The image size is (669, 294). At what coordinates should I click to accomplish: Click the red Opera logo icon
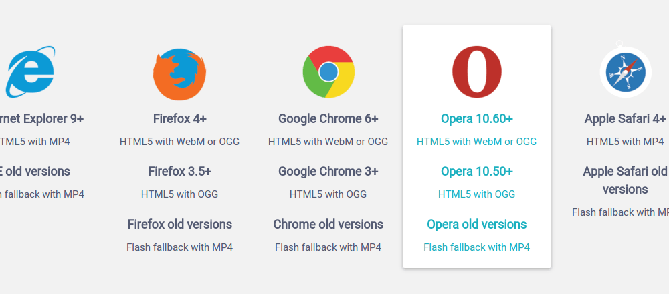tap(476, 72)
